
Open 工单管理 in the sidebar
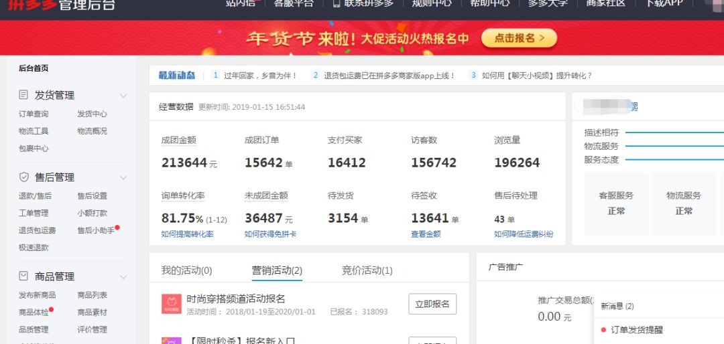(34, 213)
